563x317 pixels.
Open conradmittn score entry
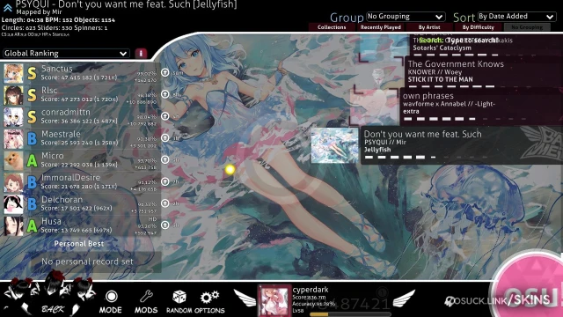[x=81, y=117]
